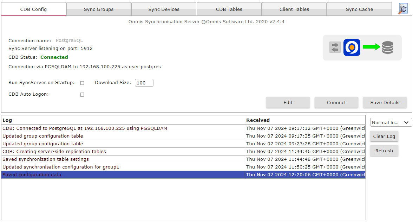The height and width of the screenshot is (222, 413).
Task: Click the Download Size input field
Action: coord(144,83)
